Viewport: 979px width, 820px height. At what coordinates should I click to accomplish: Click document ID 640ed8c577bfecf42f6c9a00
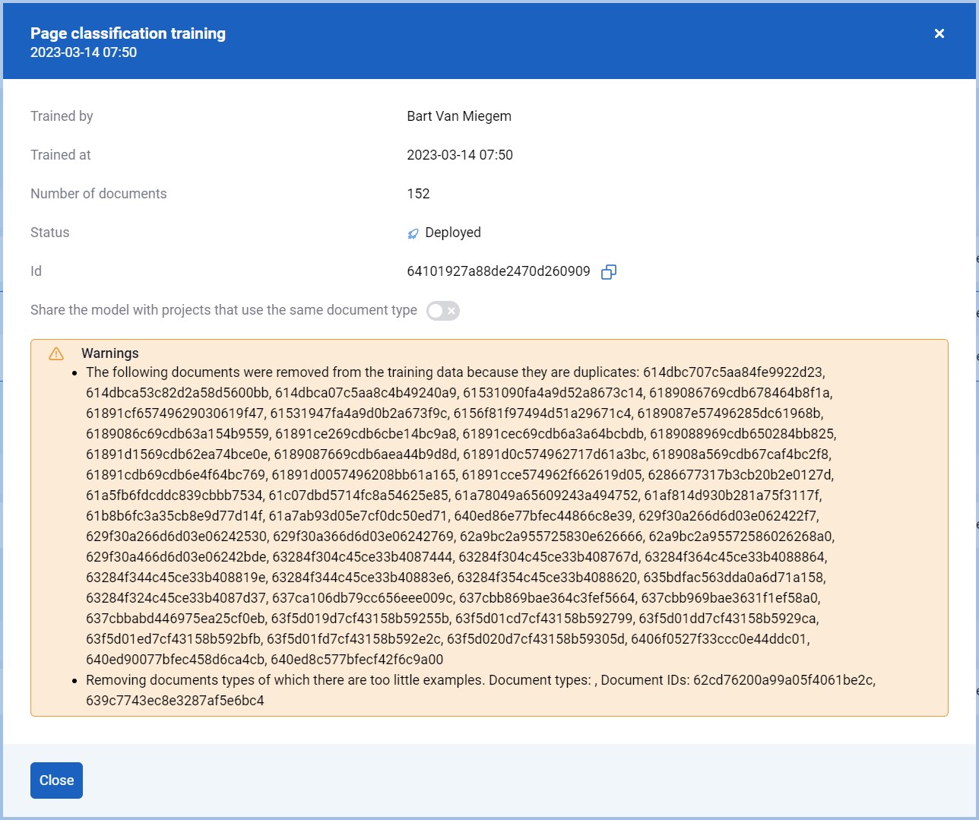[357, 660]
